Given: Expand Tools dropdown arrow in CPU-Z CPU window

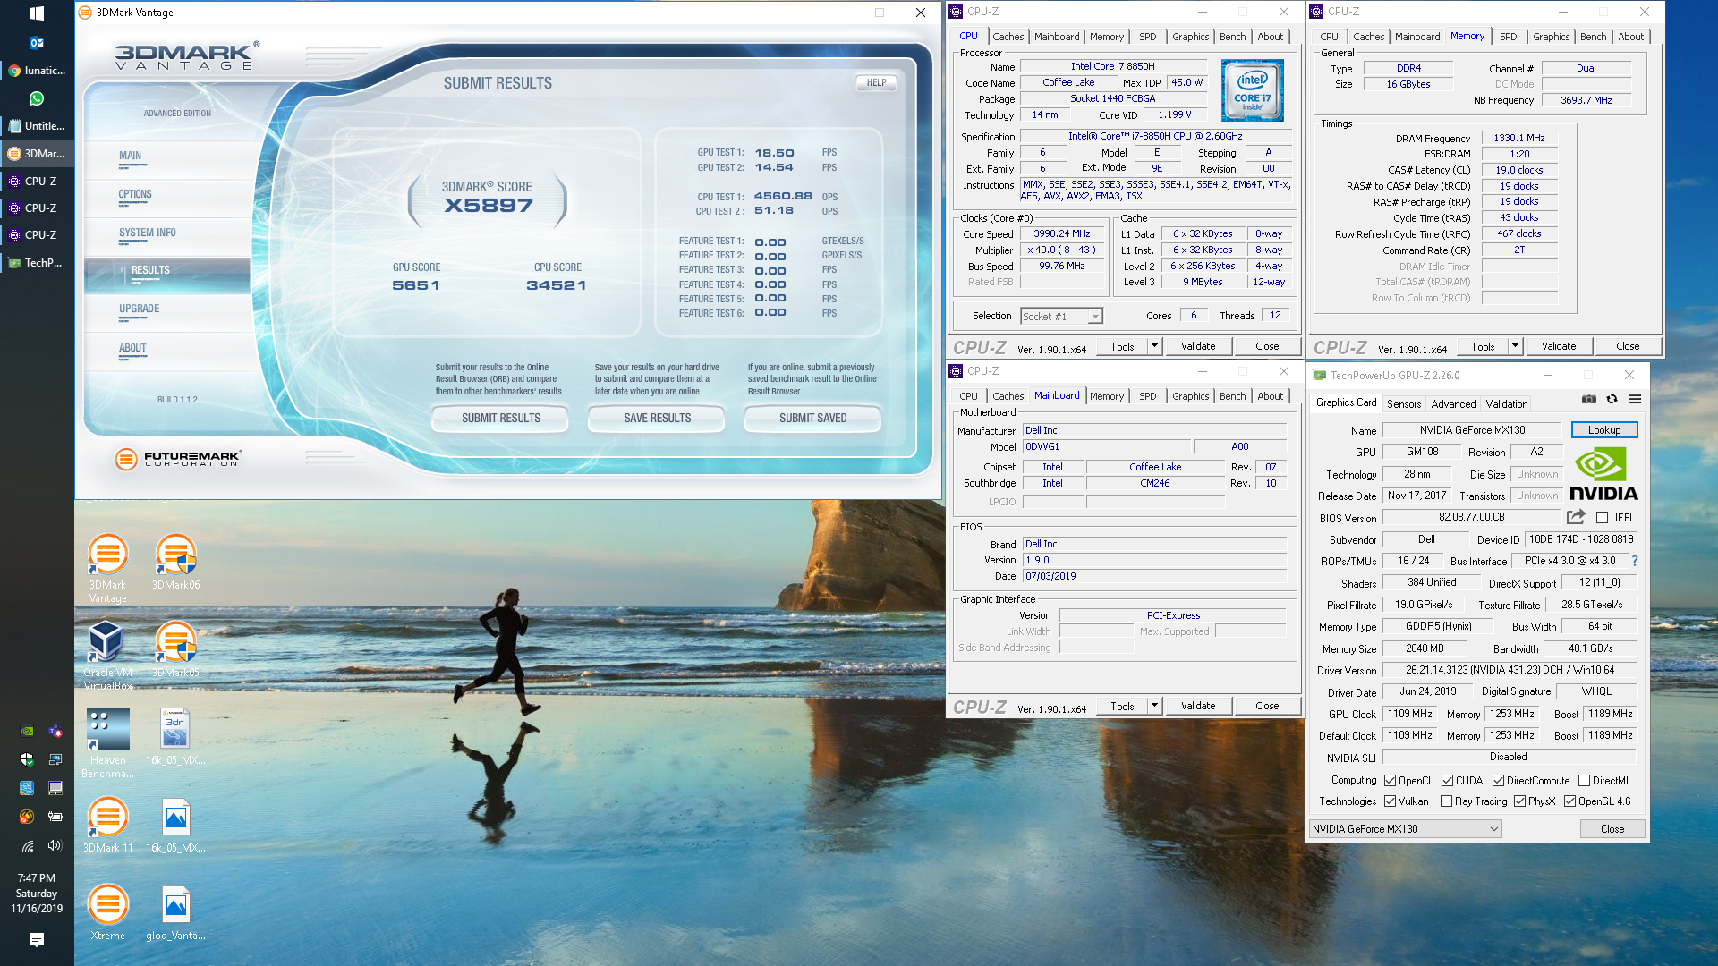Looking at the screenshot, I should (x=1154, y=346).
